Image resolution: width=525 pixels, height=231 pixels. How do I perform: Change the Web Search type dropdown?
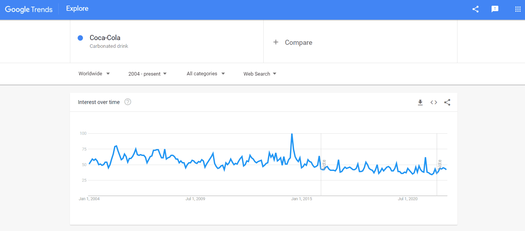tap(260, 74)
